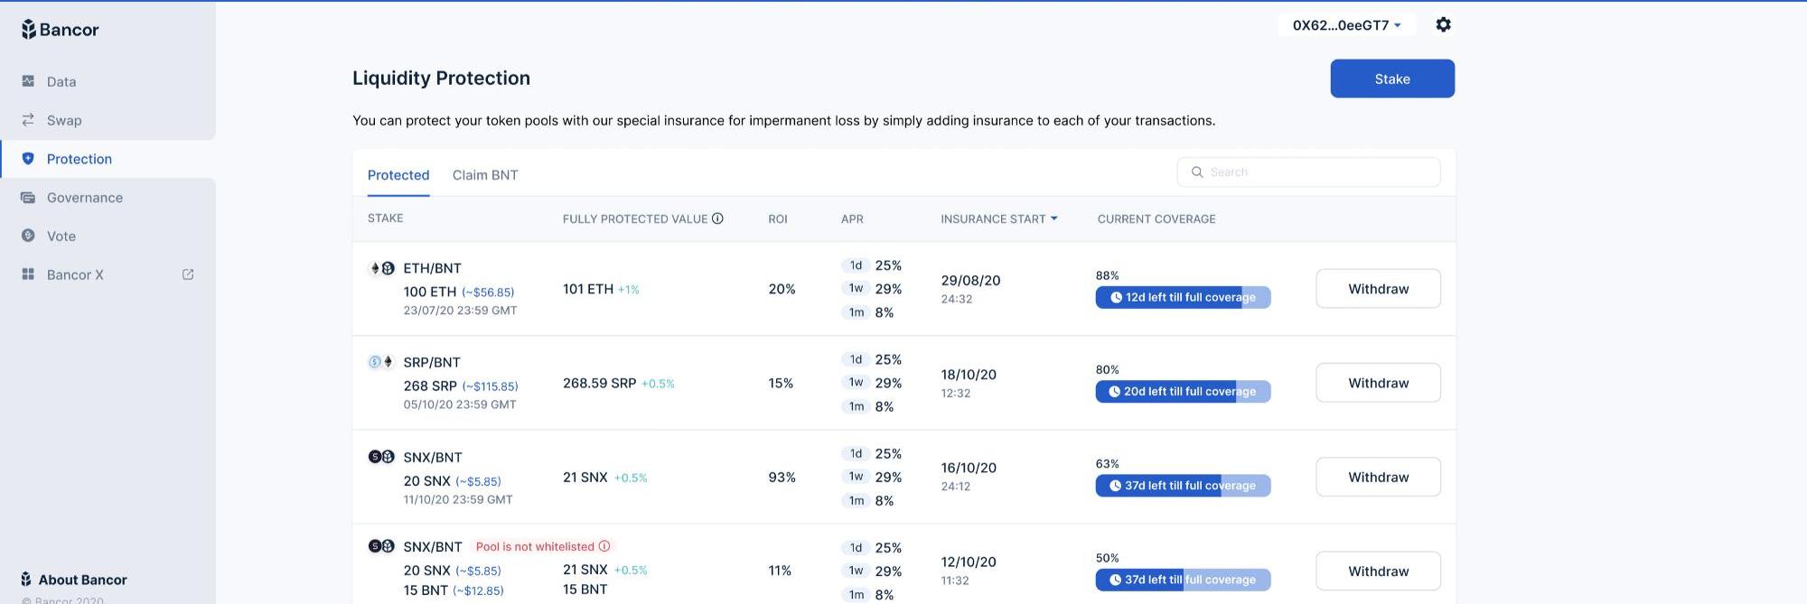Click the Pool is not whitelisted label
Screen dimensions: 1807x604
point(535,546)
